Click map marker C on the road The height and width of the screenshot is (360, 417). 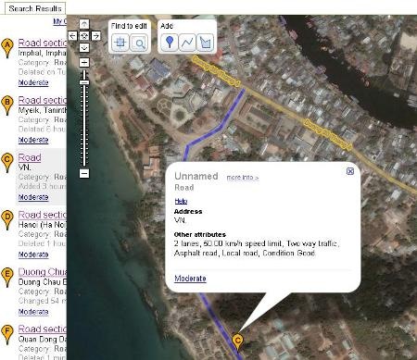(x=237, y=341)
